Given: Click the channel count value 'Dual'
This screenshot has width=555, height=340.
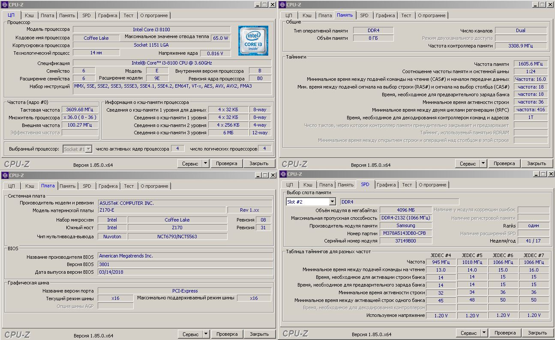Looking at the screenshot, I should pyautogui.click(x=521, y=30).
